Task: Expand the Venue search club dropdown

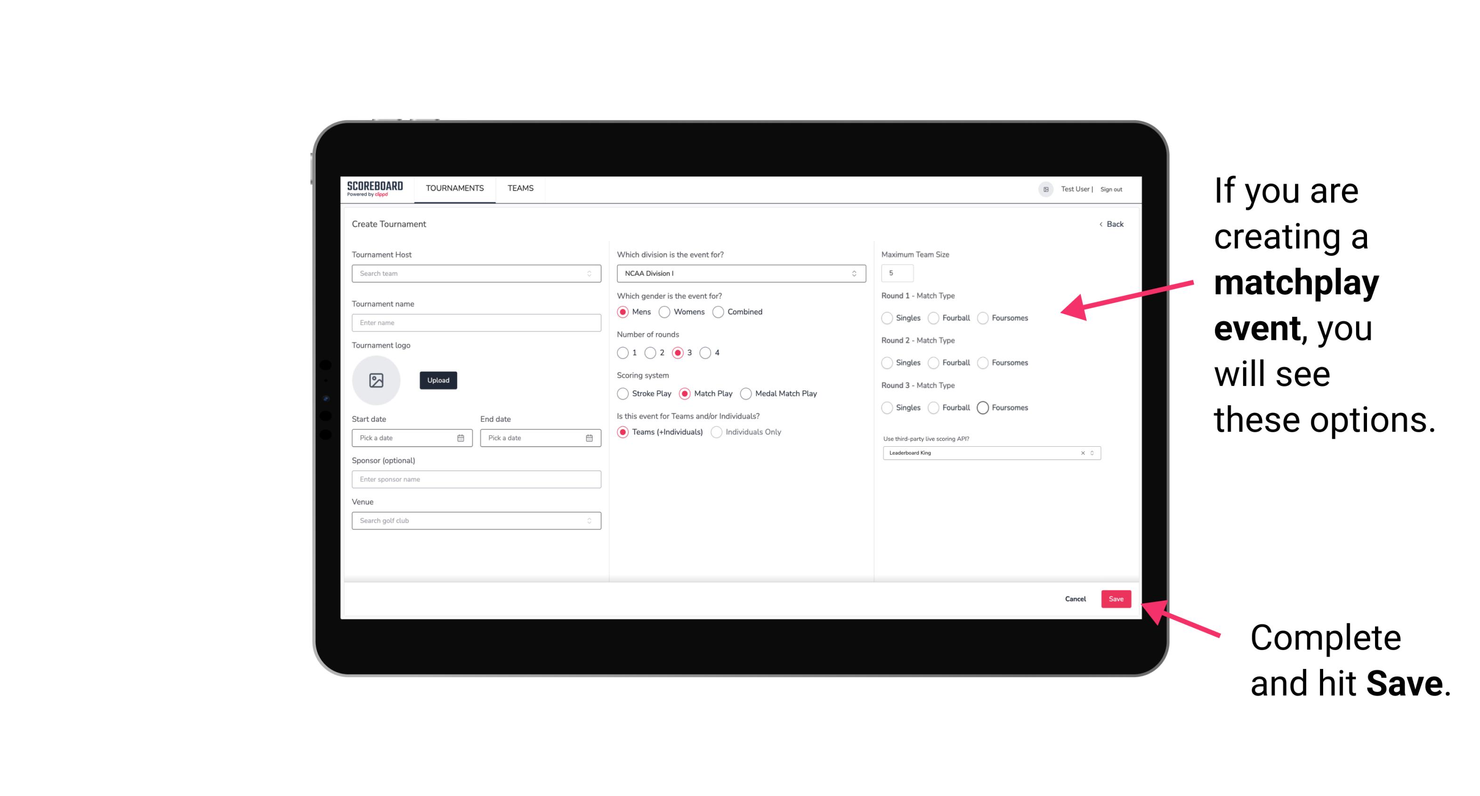Action: click(588, 520)
